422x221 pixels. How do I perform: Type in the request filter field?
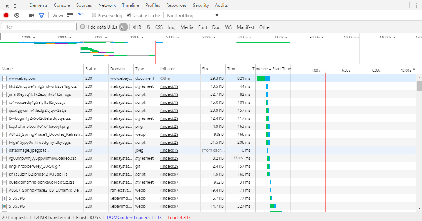point(38,27)
